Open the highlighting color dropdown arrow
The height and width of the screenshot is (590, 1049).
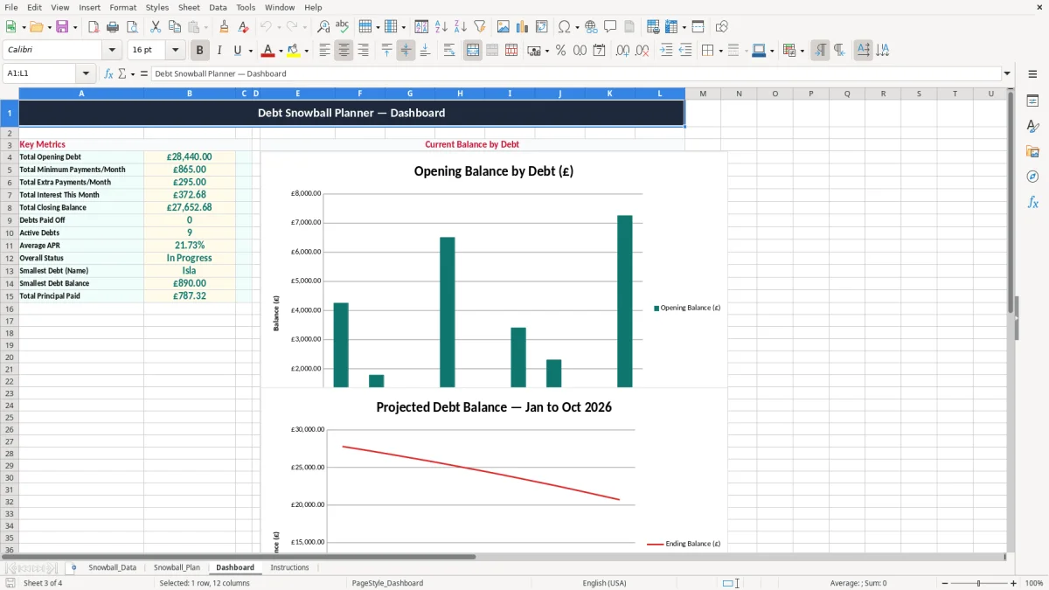tap(306, 51)
